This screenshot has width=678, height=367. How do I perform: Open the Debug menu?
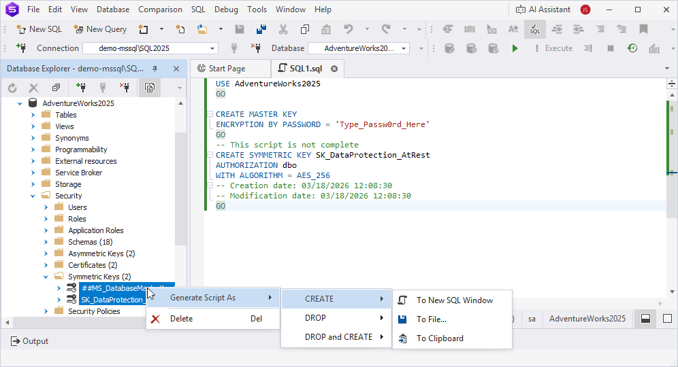pos(226,10)
